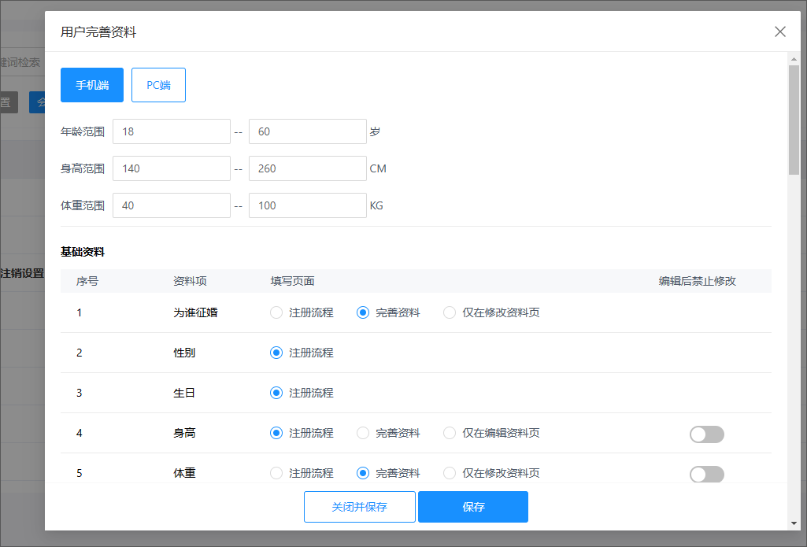Viewport: 807px width, 547px height.
Task: Close the 用户完善资料 dialog with X icon
Action: pyautogui.click(x=780, y=31)
